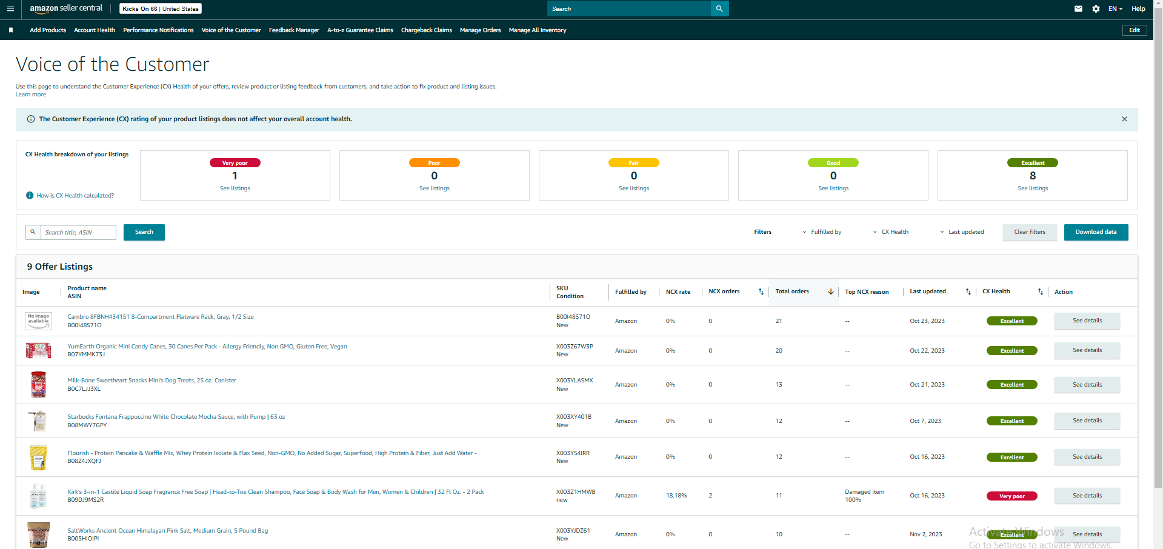Viewport: 1163px width, 549px height.
Task: Open Flourish Pancake Mix product thumbnail
Action: point(38,457)
